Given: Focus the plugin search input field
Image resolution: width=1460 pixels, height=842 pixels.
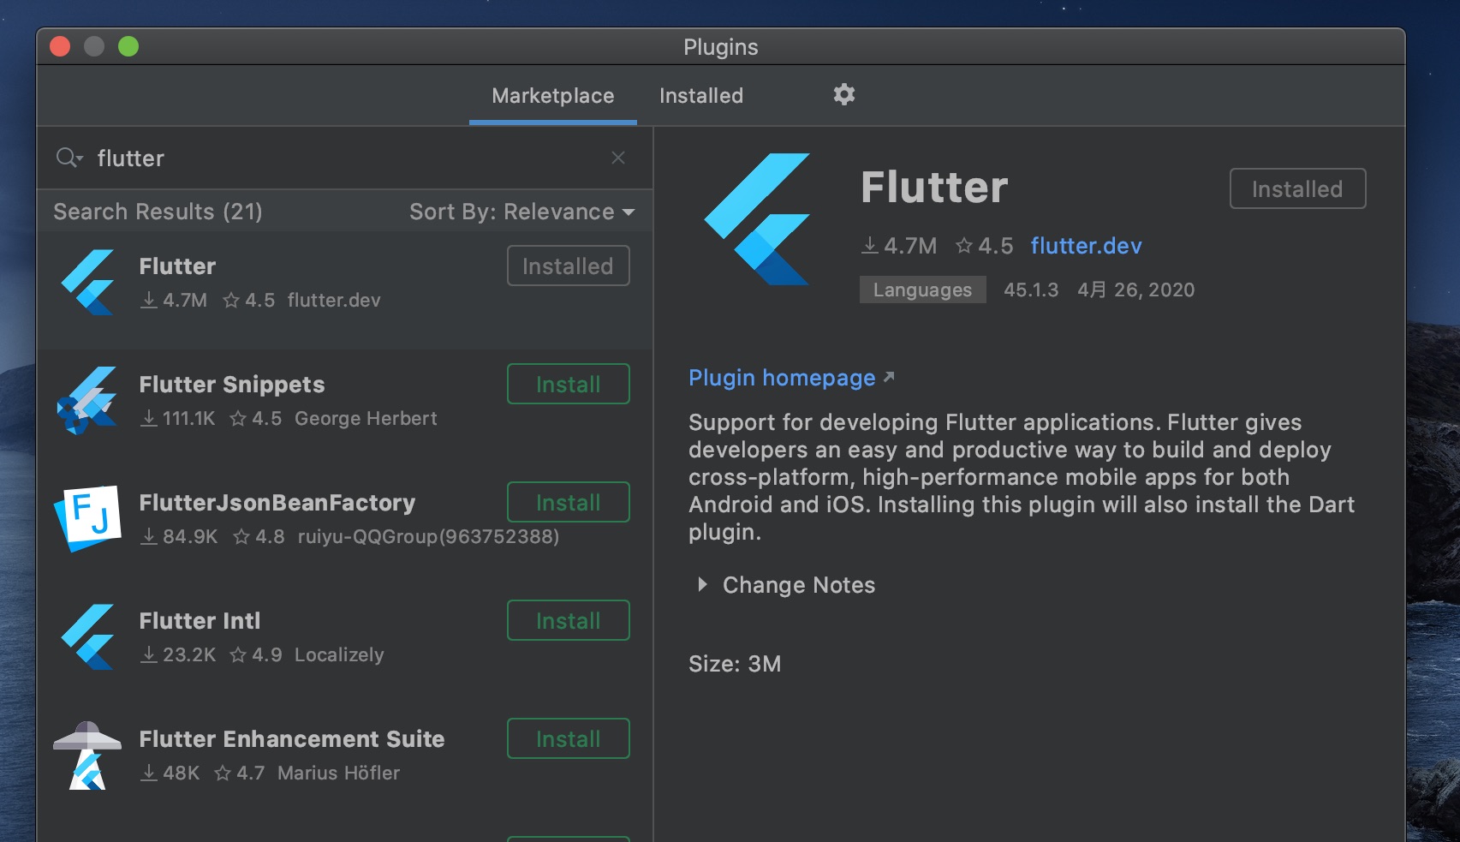Looking at the screenshot, I should 343,158.
